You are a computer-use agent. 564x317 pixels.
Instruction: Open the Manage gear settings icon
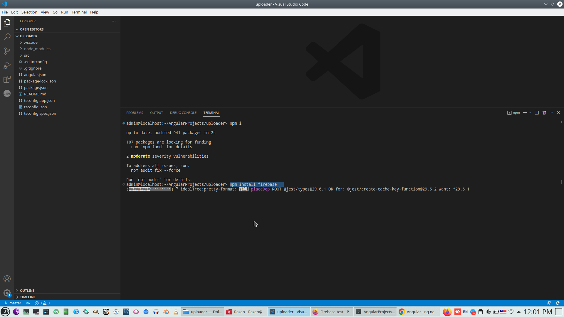pyautogui.click(x=7, y=293)
